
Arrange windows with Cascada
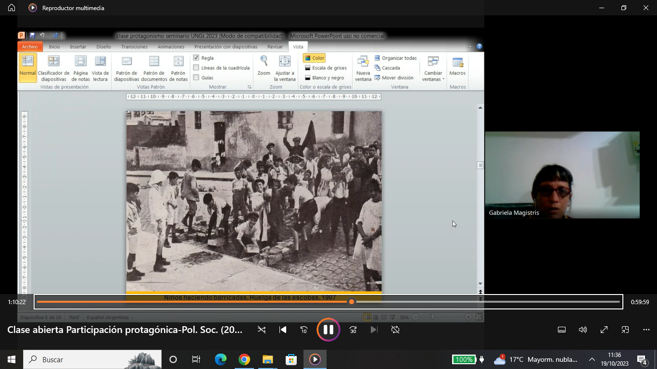pyautogui.click(x=387, y=68)
